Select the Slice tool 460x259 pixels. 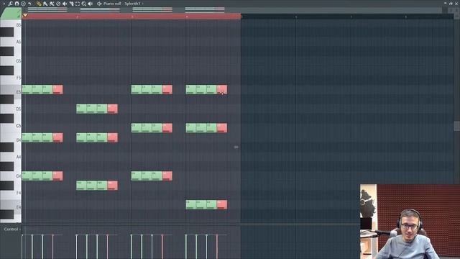coord(71,4)
